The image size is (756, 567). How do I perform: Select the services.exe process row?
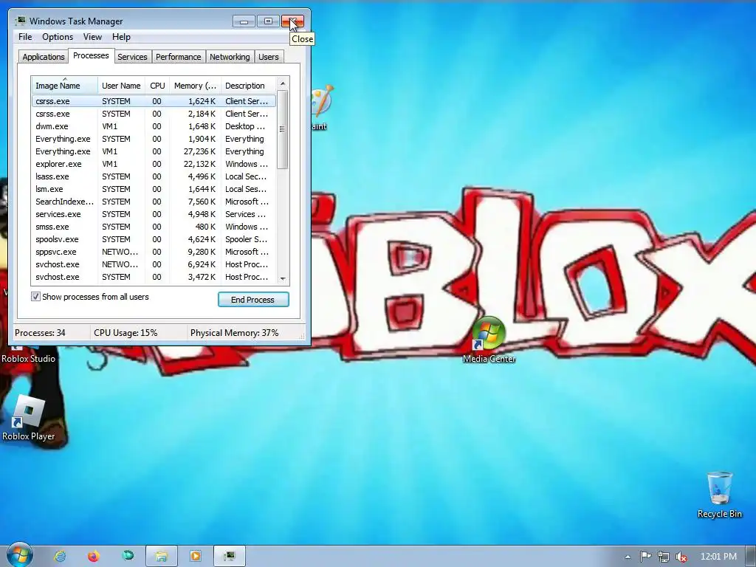click(154, 214)
